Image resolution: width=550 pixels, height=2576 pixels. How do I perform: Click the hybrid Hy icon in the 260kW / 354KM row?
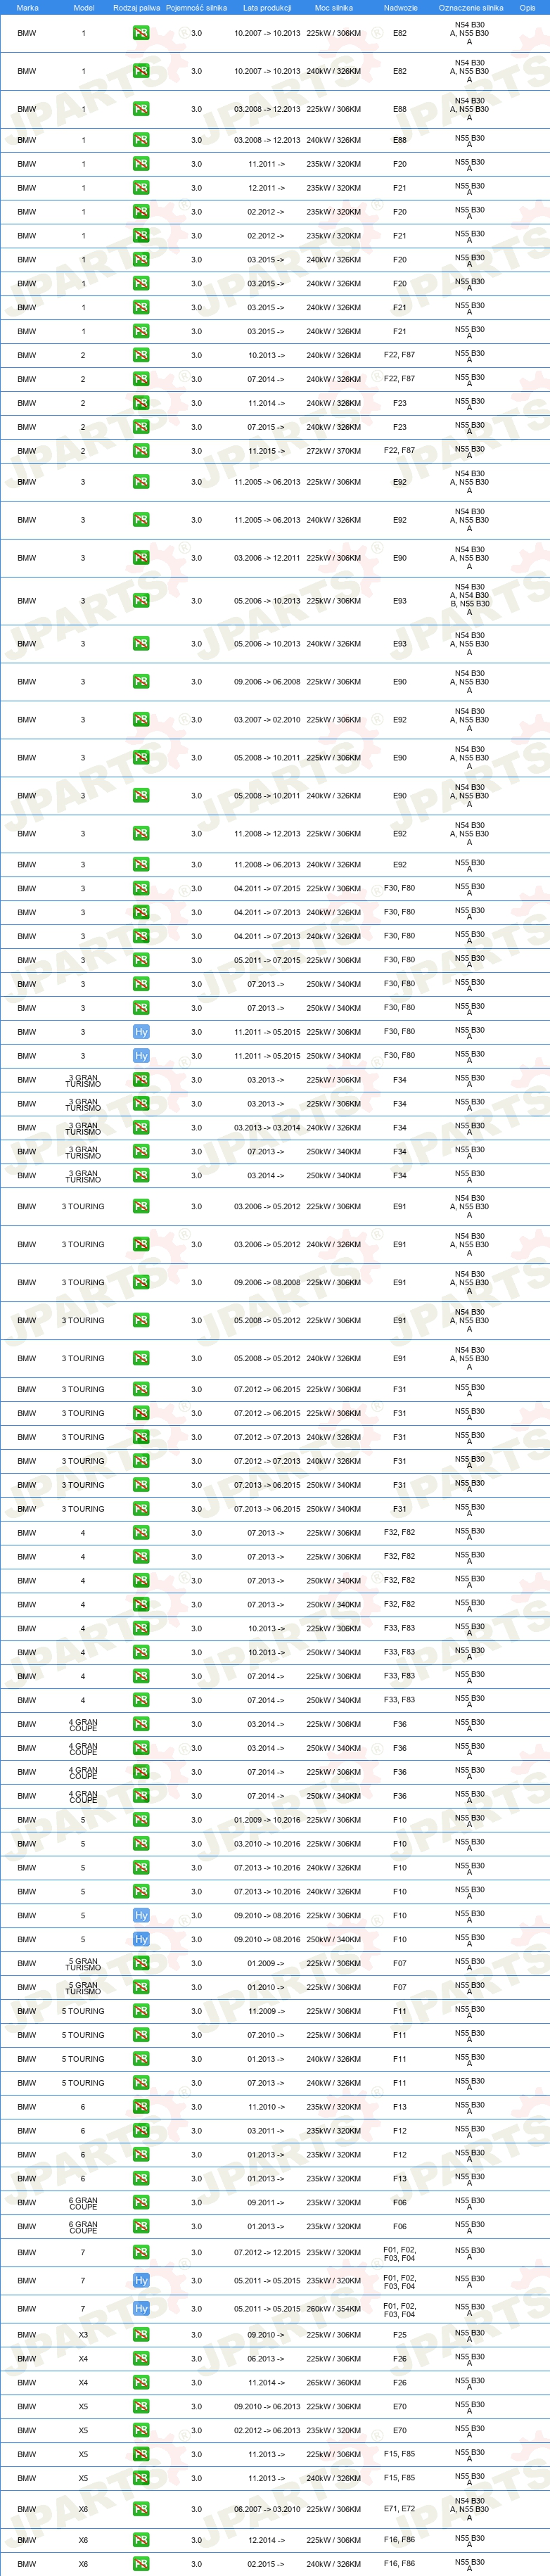tap(141, 2309)
